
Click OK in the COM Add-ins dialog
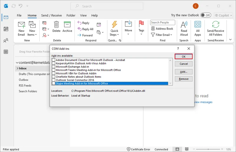[183, 56]
